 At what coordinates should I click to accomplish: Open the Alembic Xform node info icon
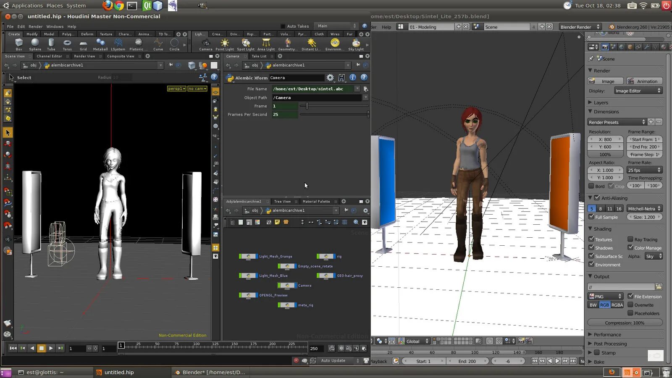353,78
